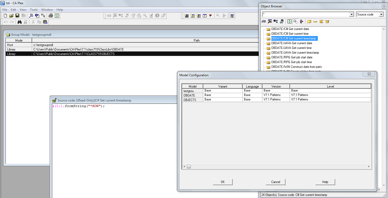
Task: Click the purple hierarchy arrows icon in Object Browser
Action: (302, 22)
